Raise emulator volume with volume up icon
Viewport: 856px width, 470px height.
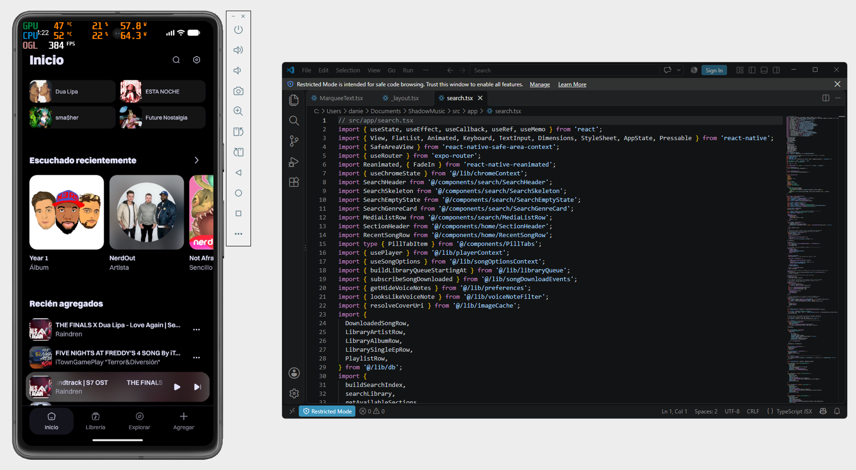[x=238, y=50]
